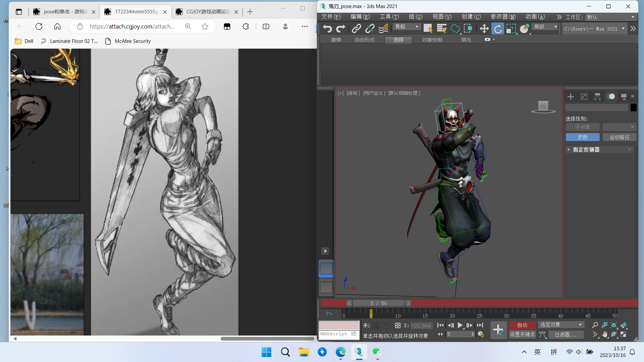Click the large Set Keys plus-key button

(x=498, y=330)
